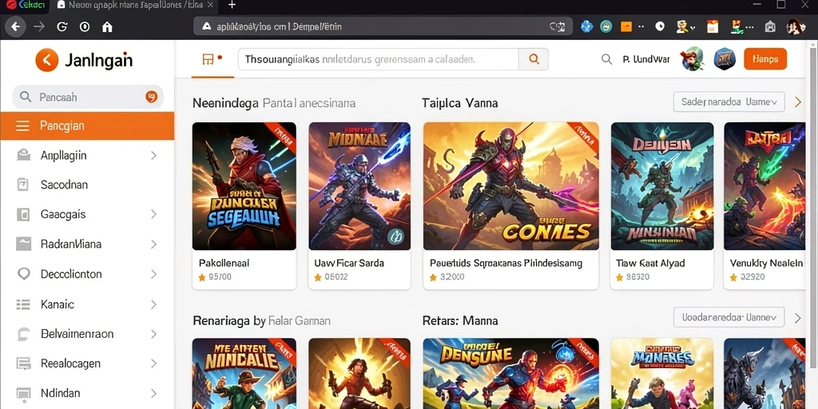Viewport: 818px width, 409px height.
Task: Expand the Gaacgais chevron
Action: tap(153, 214)
